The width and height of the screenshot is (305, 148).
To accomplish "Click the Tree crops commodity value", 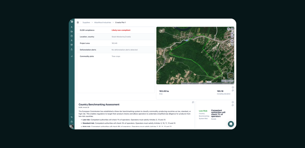I will (x=116, y=56).
